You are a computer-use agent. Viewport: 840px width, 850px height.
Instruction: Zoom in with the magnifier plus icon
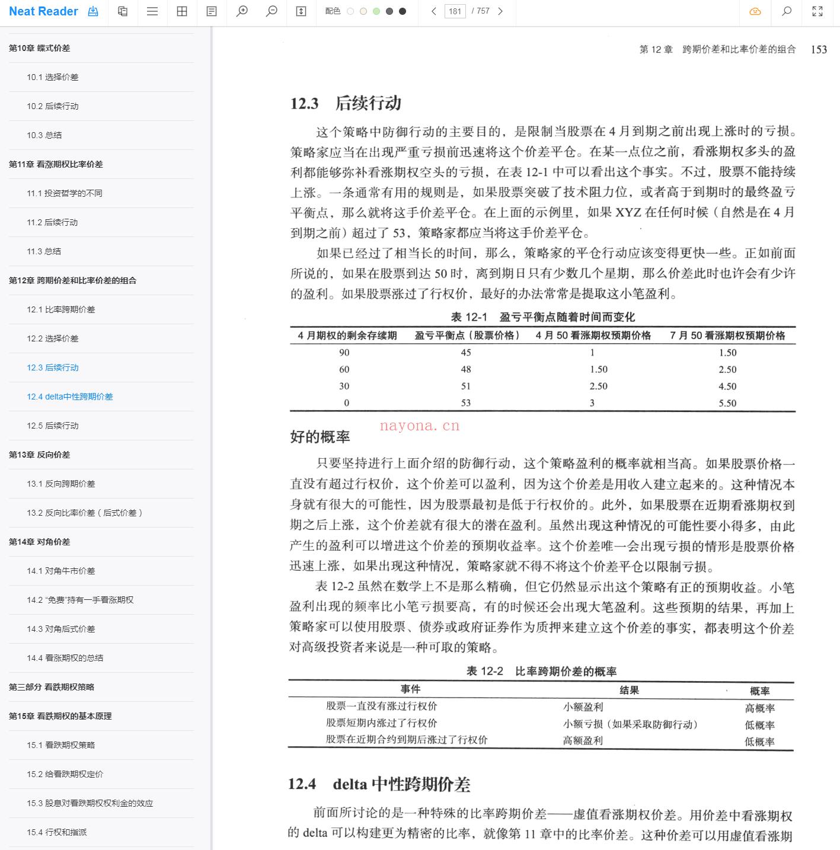(x=242, y=11)
